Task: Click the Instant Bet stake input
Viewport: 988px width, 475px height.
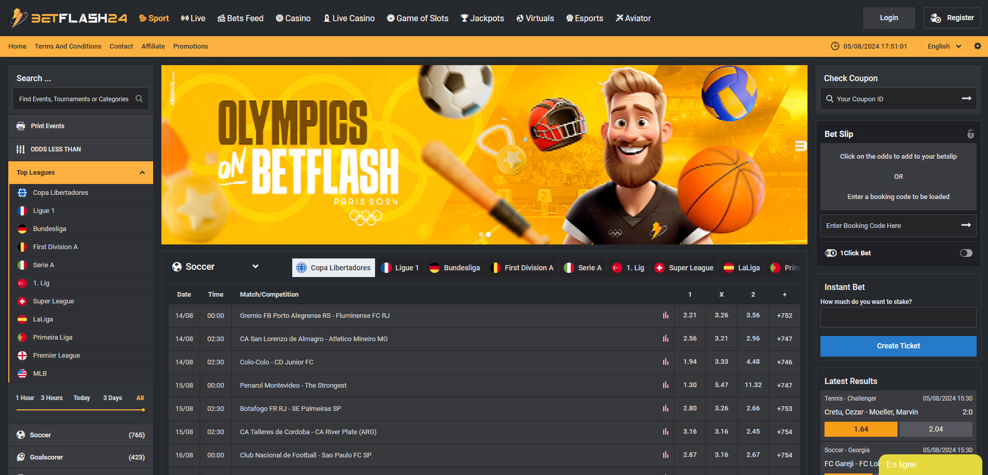Action: [x=898, y=317]
